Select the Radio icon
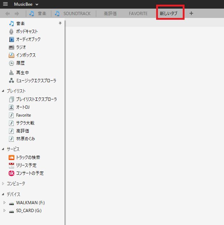Viewport: 224px width, 225px height. [11, 47]
